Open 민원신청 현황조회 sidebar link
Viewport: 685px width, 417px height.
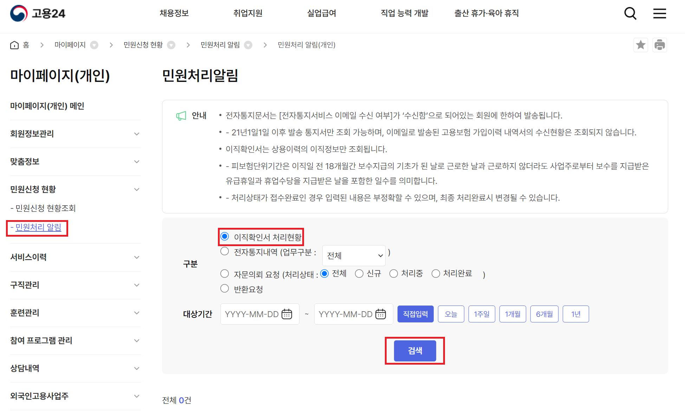pyautogui.click(x=45, y=208)
